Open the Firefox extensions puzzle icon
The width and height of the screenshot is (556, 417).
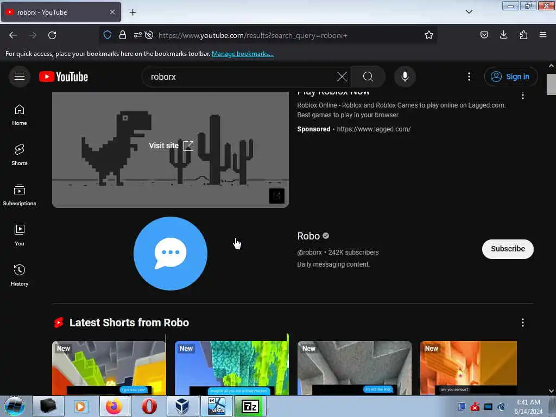[x=523, y=35]
